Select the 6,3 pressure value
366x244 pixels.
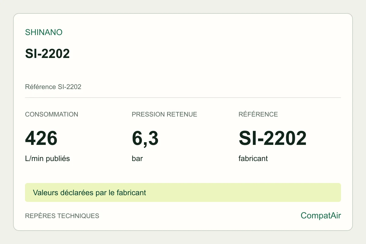click(145, 138)
